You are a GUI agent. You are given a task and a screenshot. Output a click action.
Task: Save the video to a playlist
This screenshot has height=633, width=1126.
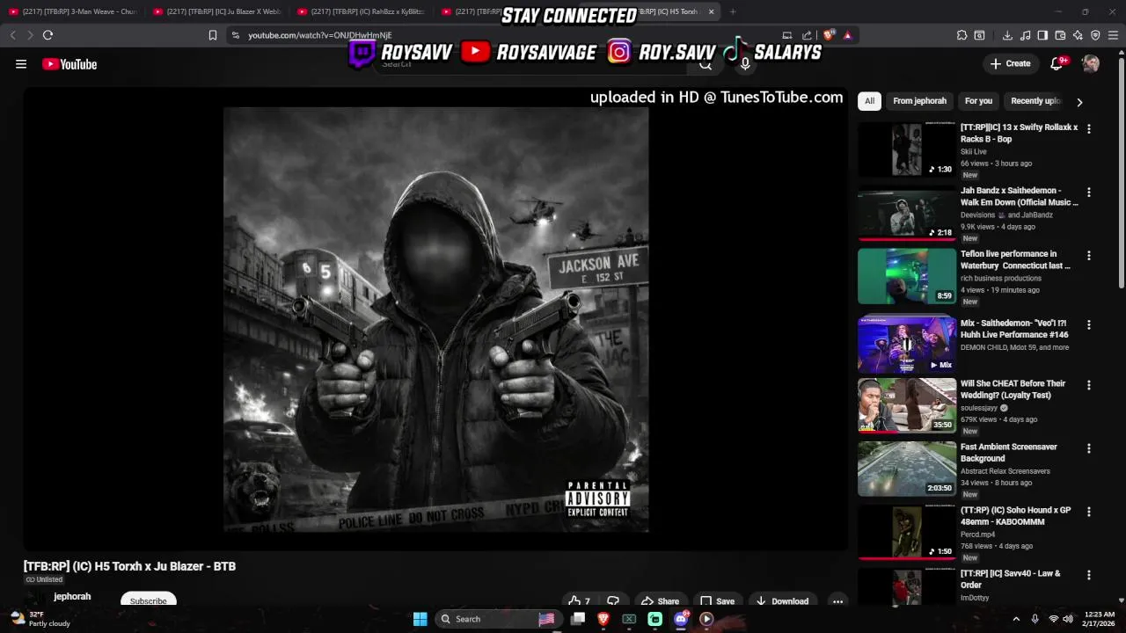click(x=717, y=601)
